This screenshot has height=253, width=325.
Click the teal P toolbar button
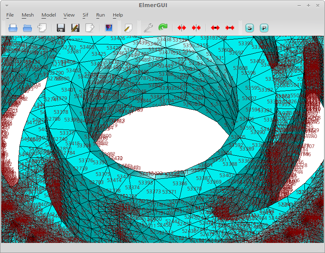click(264, 28)
